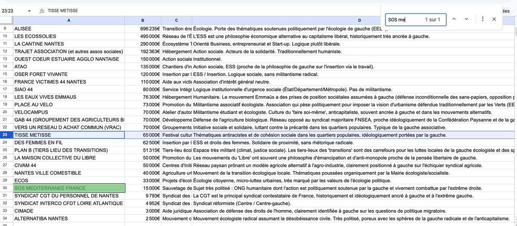
Task: Click cell 'OSER FORET VIVANTE'
Action: click(x=69, y=74)
